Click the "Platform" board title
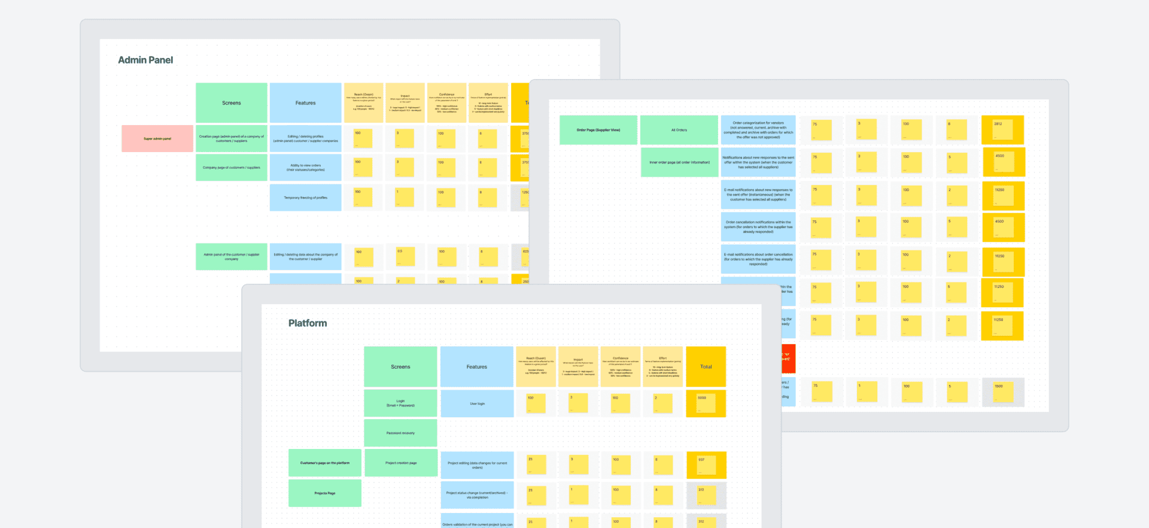Viewport: 1149px width, 528px height. [308, 323]
